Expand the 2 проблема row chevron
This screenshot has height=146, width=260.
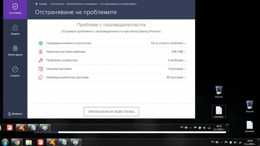click(x=185, y=60)
